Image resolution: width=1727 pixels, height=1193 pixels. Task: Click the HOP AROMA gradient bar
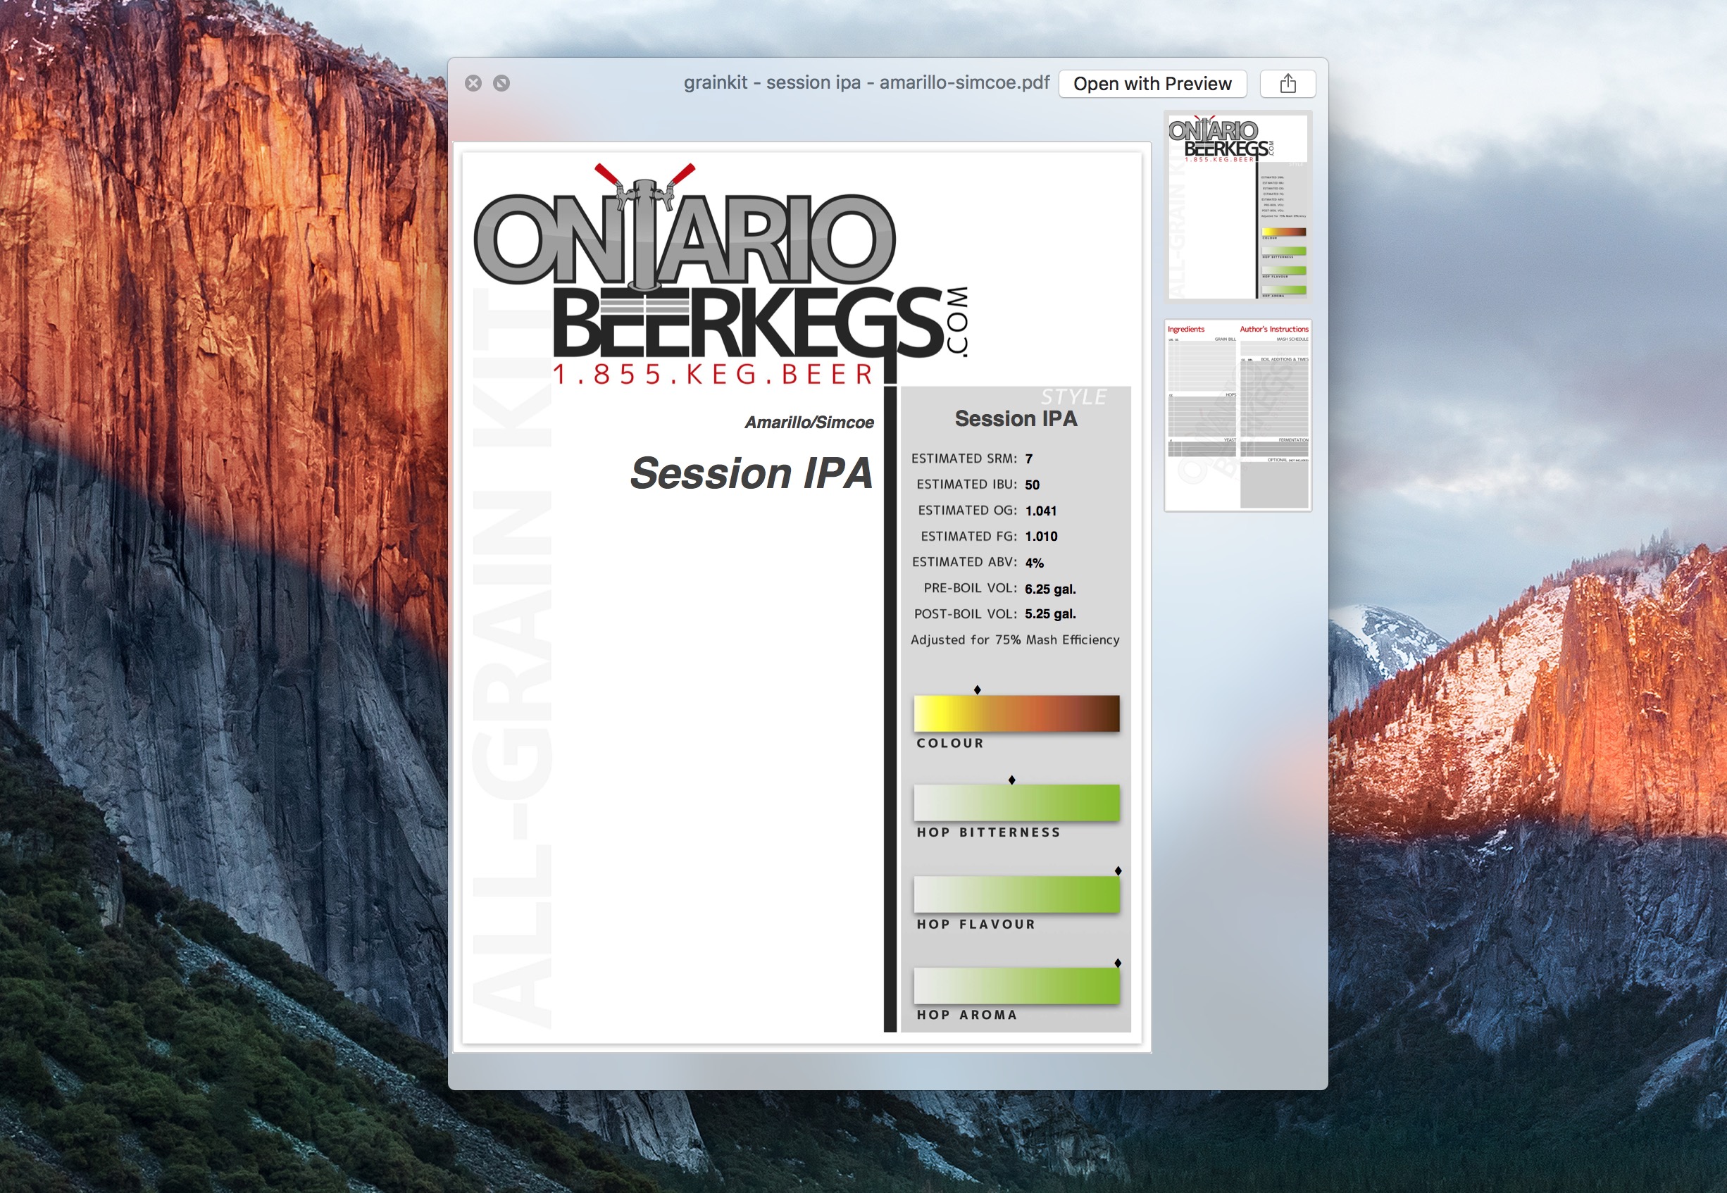pyautogui.click(x=1016, y=986)
